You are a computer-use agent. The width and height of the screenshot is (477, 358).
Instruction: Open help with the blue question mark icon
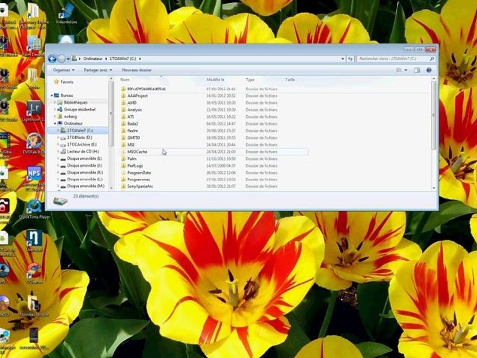pos(429,70)
